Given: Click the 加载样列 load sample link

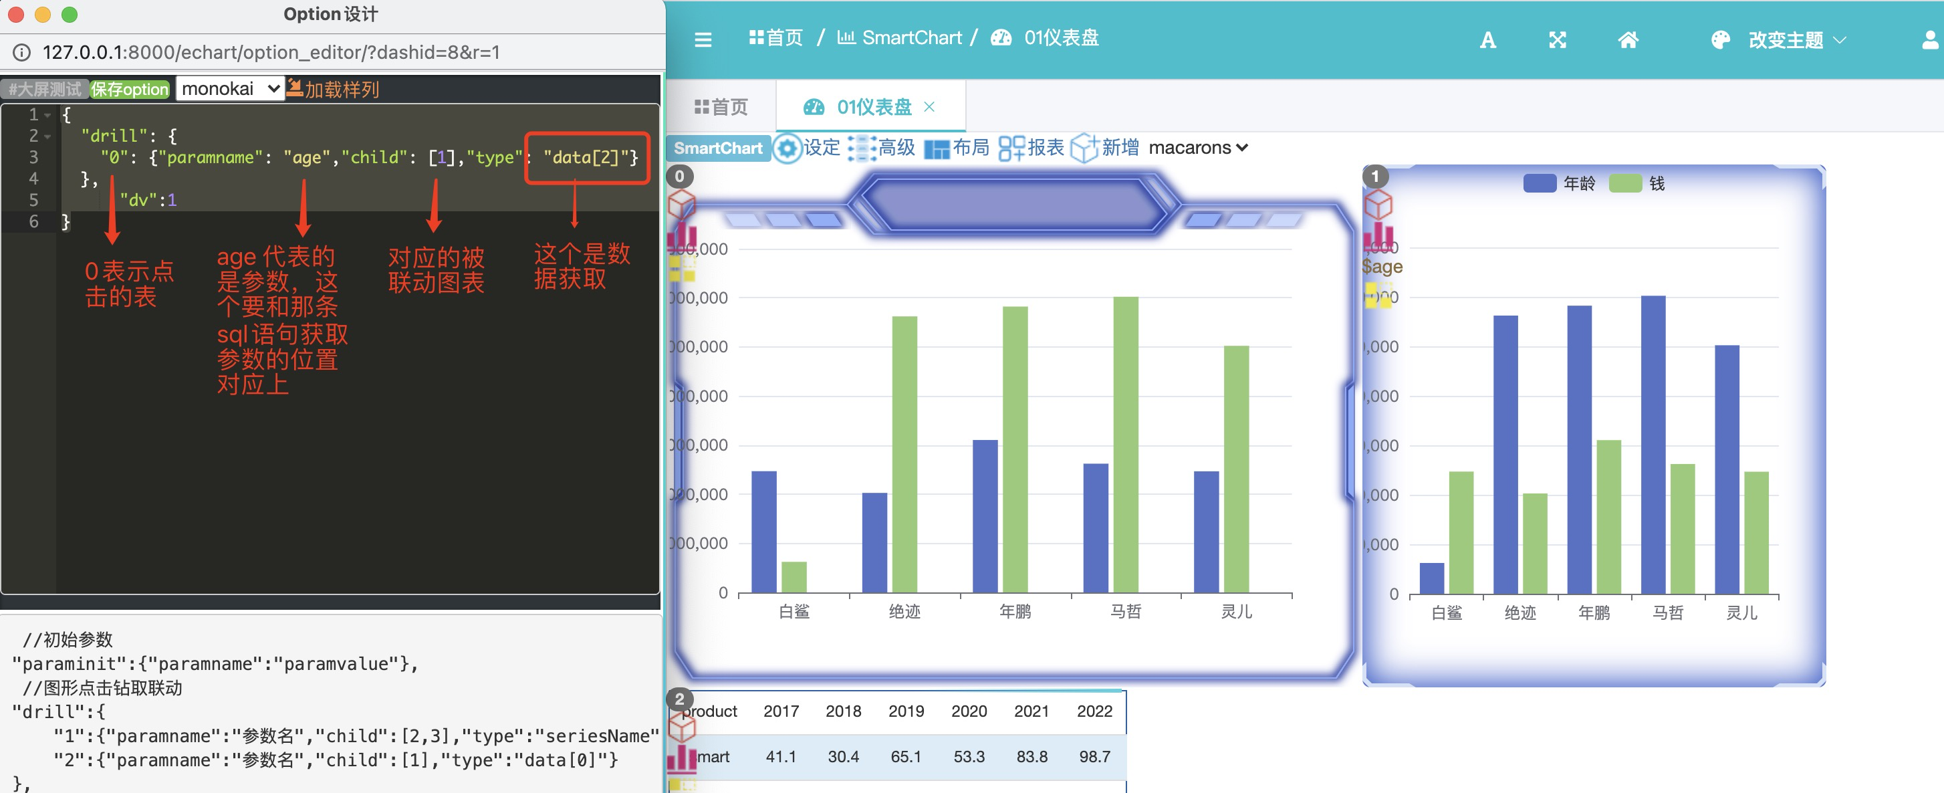Looking at the screenshot, I should coord(333,89).
